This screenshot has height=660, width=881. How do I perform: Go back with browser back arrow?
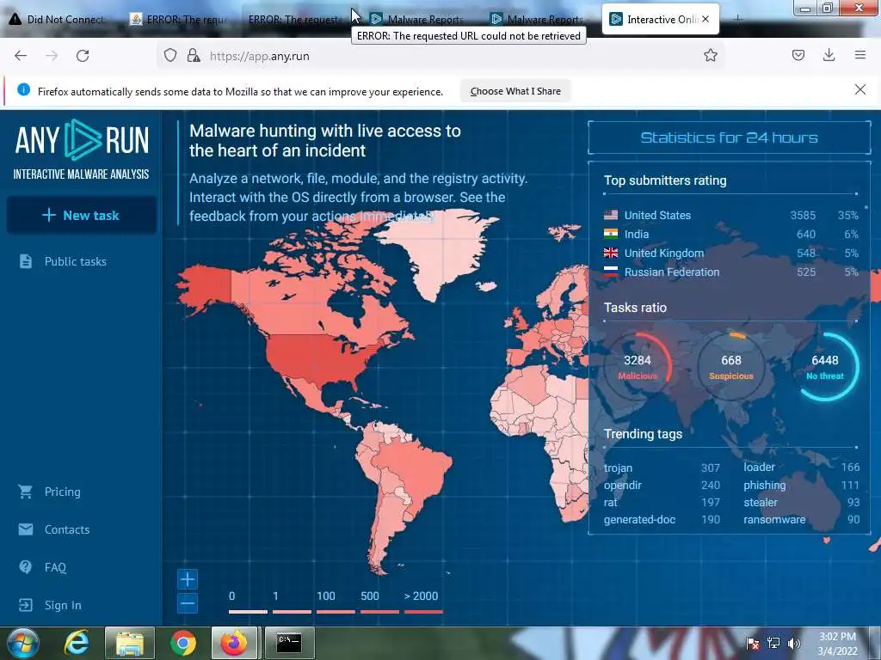click(x=21, y=56)
